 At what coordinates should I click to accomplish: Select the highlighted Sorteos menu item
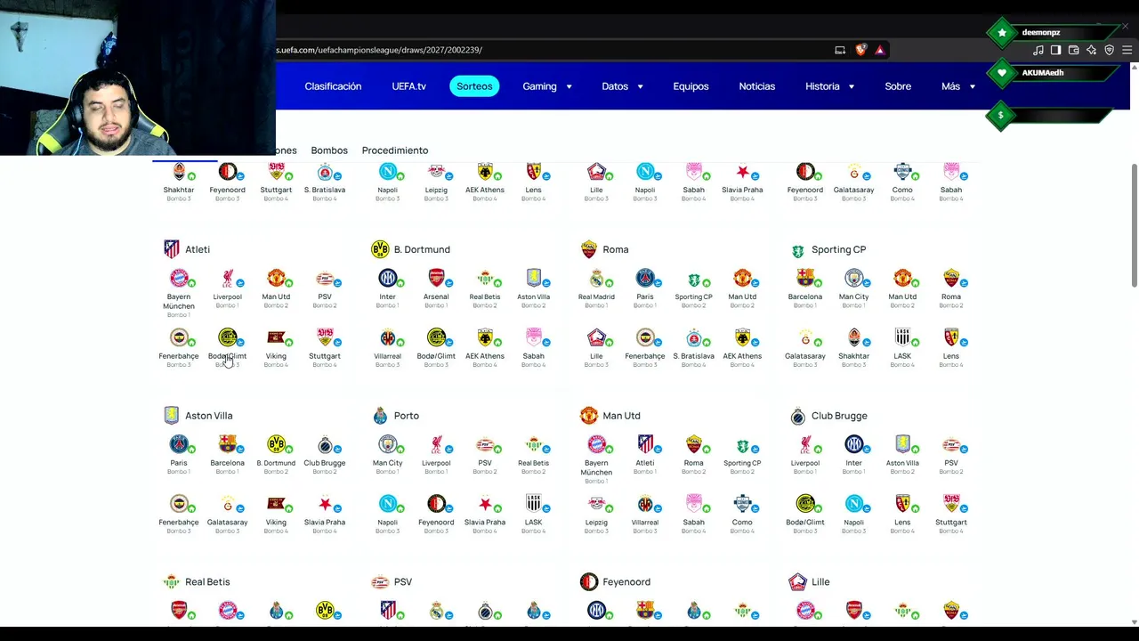pyautogui.click(x=474, y=86)
